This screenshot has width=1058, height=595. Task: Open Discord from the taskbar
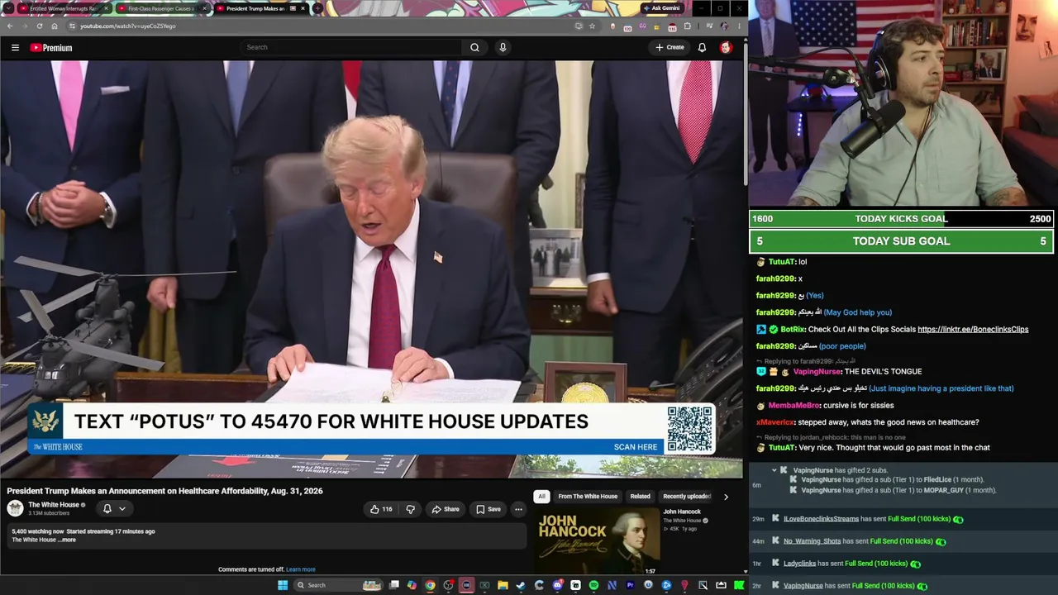557,585
